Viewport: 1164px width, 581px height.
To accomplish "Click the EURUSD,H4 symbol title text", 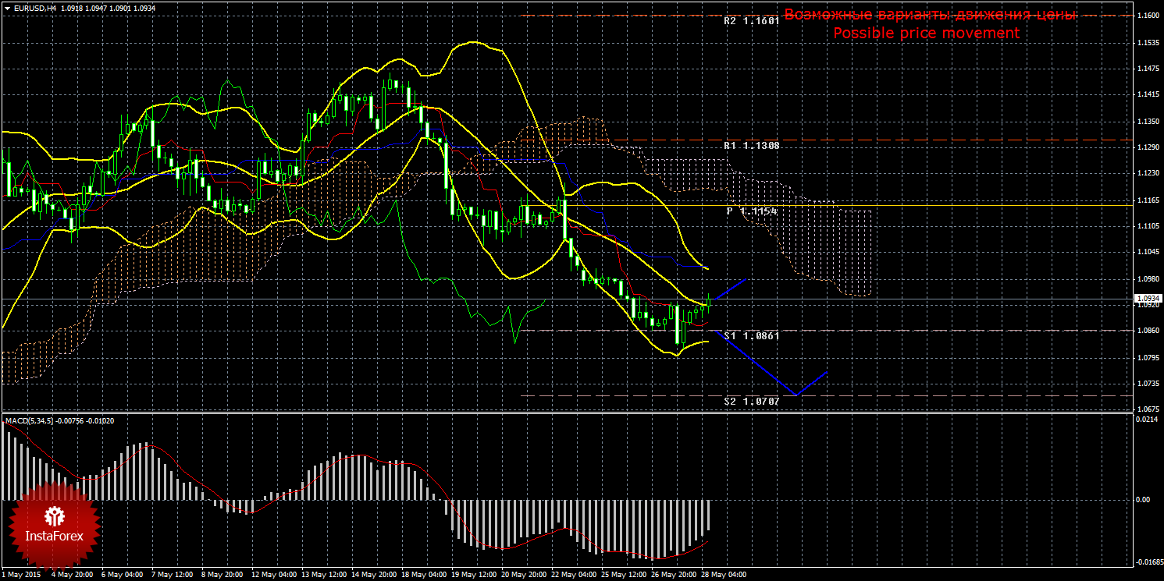I will (x=34, y=7).
